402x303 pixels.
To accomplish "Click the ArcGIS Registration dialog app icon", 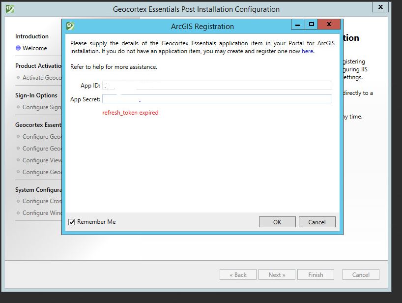I will click(70, 26).
